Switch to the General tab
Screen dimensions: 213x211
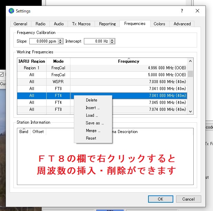(20, 24)
